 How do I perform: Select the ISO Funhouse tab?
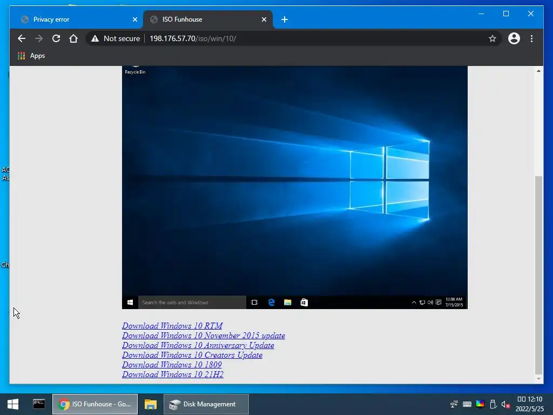coord(208,19)
